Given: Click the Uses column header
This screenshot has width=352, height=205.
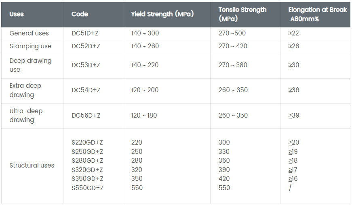Looking at the screenshot, I should pyautogui.click(x=17, y=14).
